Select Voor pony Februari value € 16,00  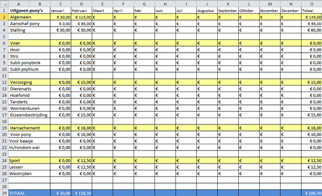point(82,135)
